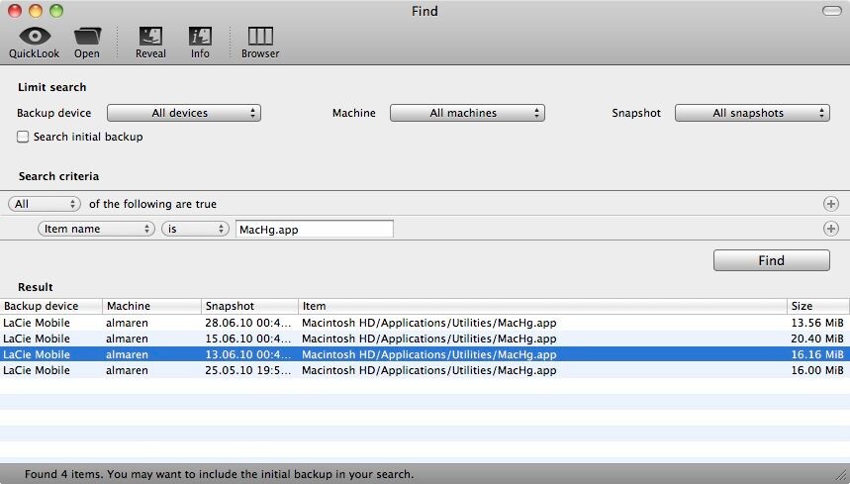The image size is (850, 484).
Task: Click the Info toolbar icon
Action: tap(200, 37)
